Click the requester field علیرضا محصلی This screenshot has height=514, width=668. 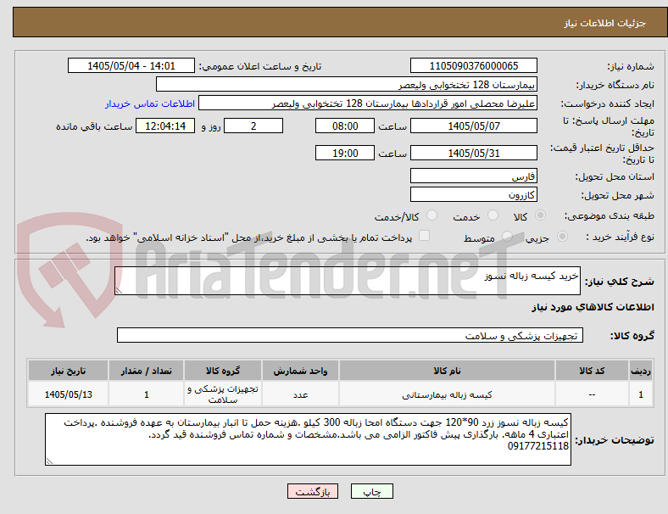pos(368,103)
